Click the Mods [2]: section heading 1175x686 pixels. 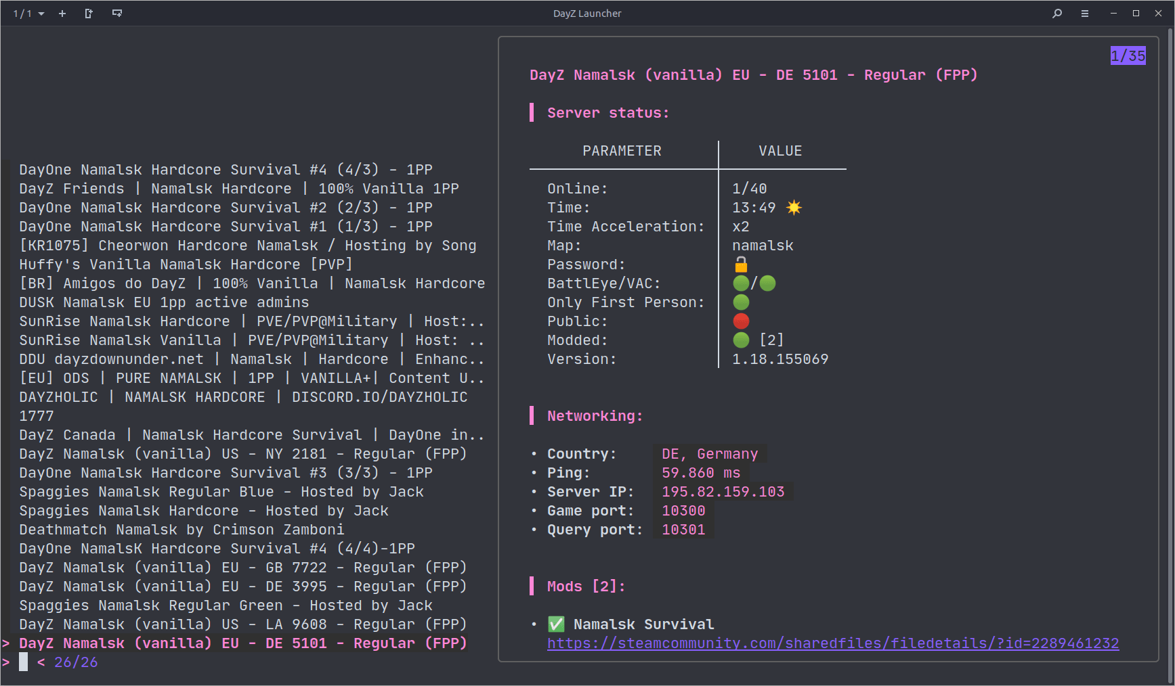point(586,587)
